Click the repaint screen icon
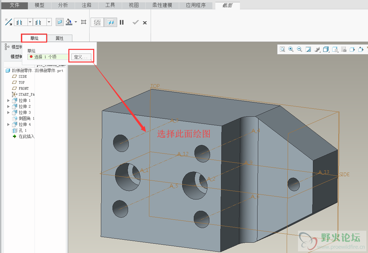 click(308, 50)
